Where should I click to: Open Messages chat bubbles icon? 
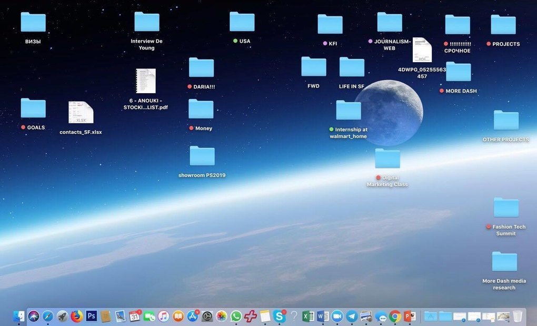click(x=381, y=316)
